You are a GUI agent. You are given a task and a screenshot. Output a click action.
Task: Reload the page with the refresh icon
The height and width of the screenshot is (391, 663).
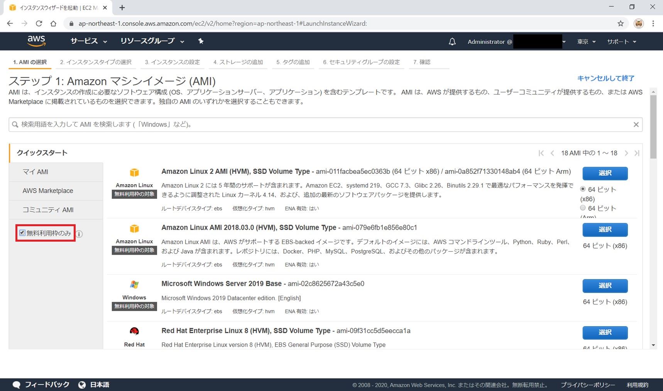(39, 24)
